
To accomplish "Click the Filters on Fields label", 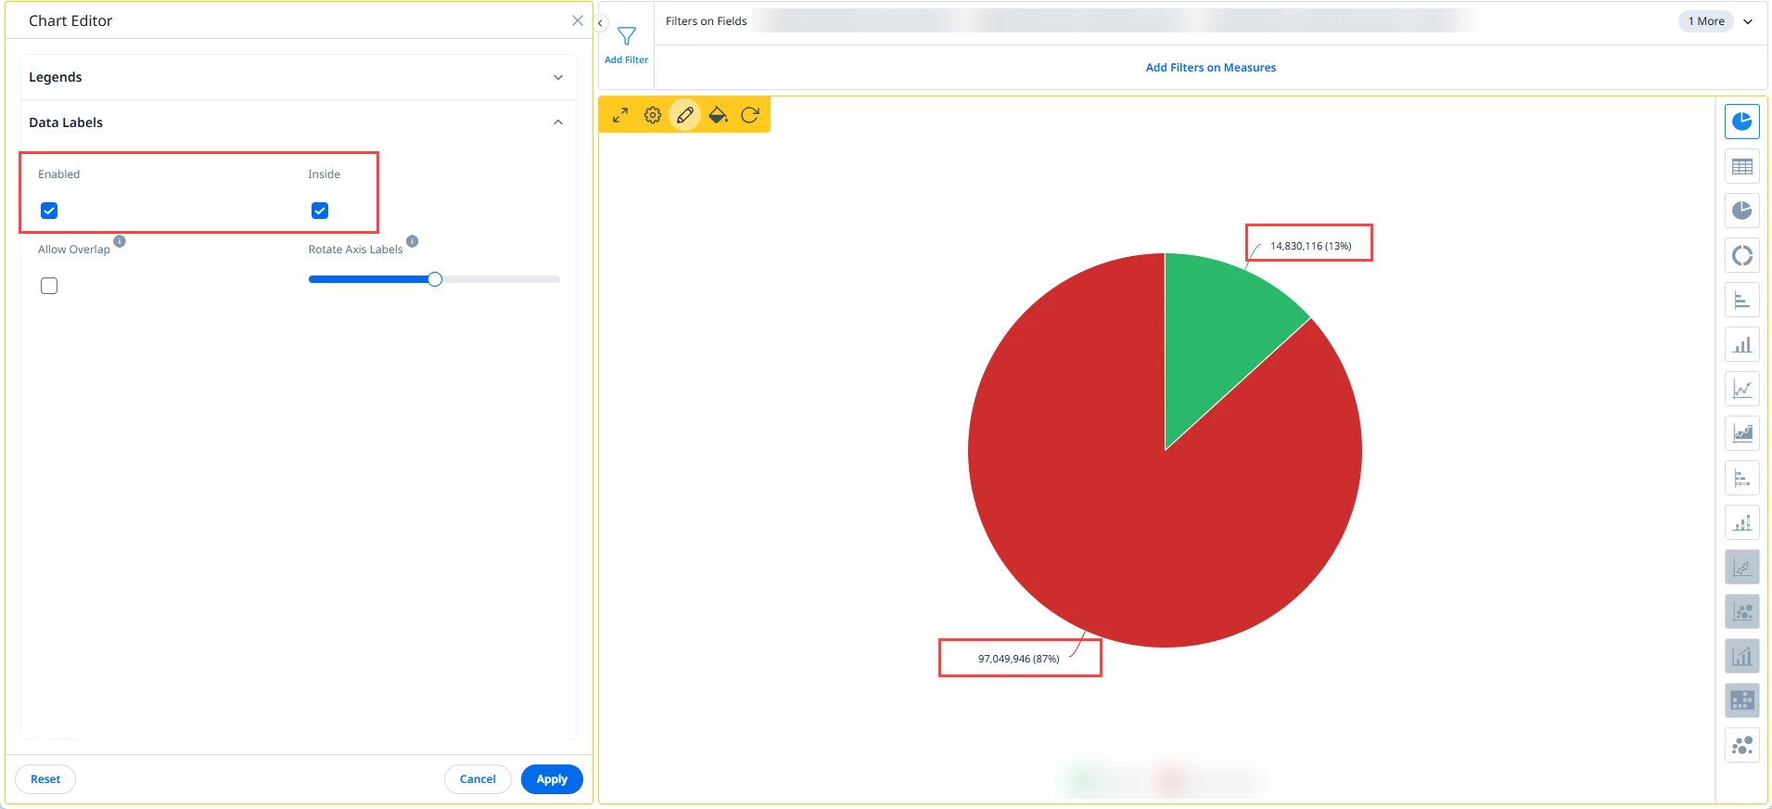I will tap(706, 21).
